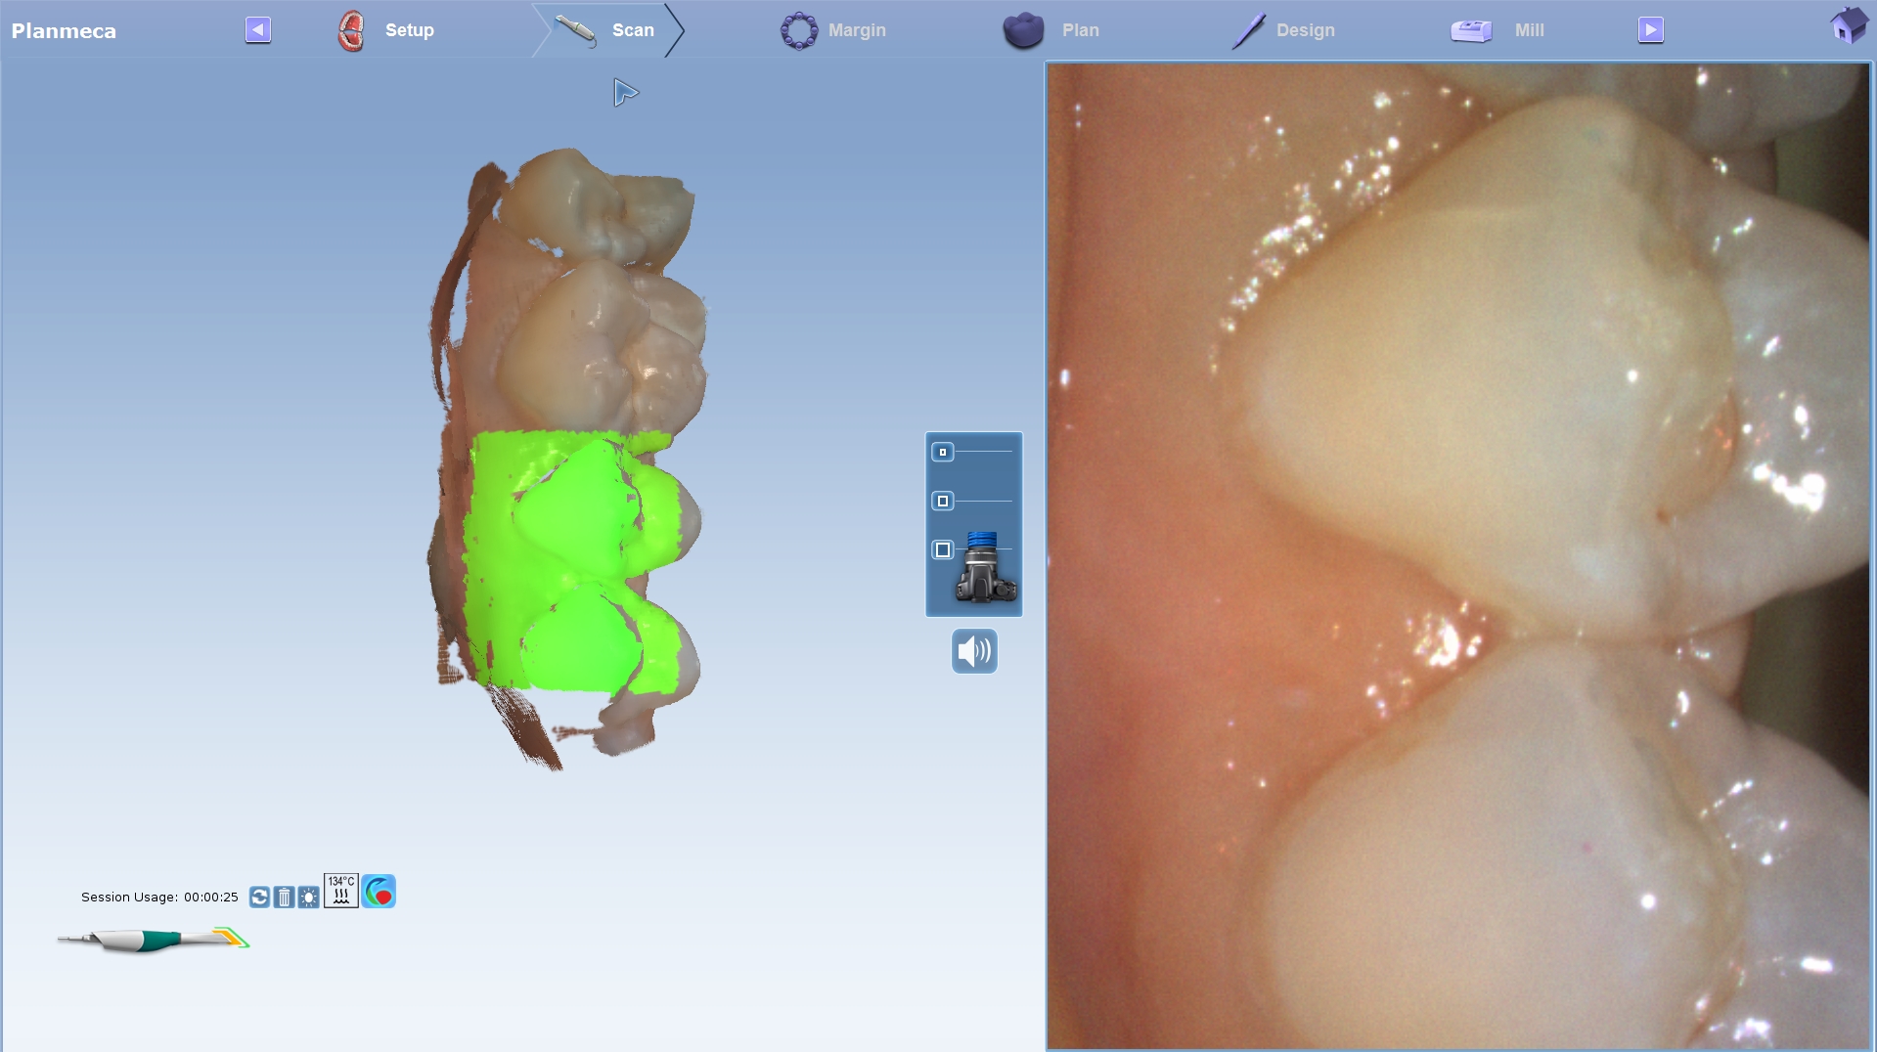
Task: Click the red tooth color scan icon
Action: click(379, 891)
